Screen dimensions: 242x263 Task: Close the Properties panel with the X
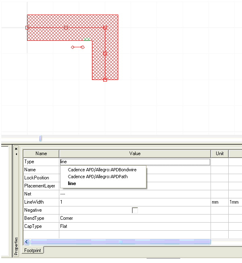16,149
